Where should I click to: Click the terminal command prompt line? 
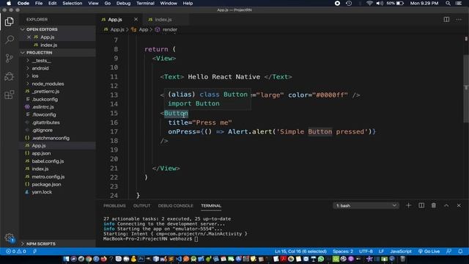click(x=150, y=239)
